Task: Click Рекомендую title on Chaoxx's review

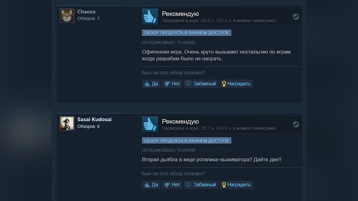Action: coord(180,14)
